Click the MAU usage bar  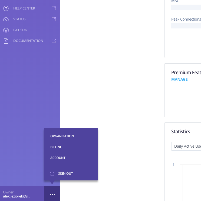[x=186, y=7]
